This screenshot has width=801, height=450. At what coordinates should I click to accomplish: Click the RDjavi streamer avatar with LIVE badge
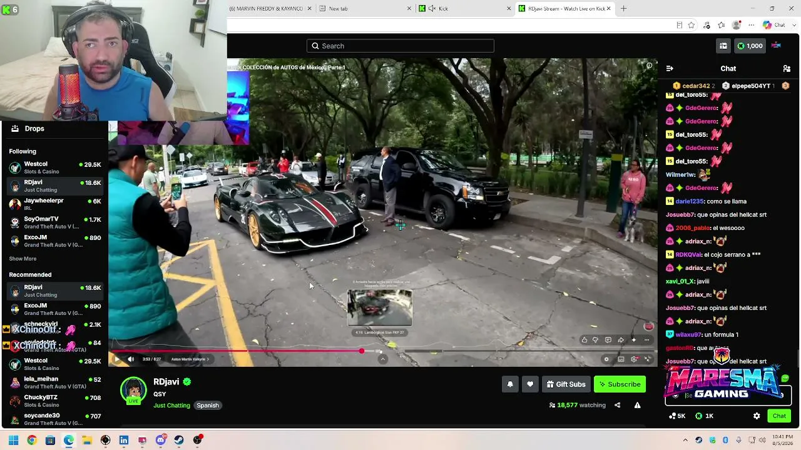tap(133, 390)
